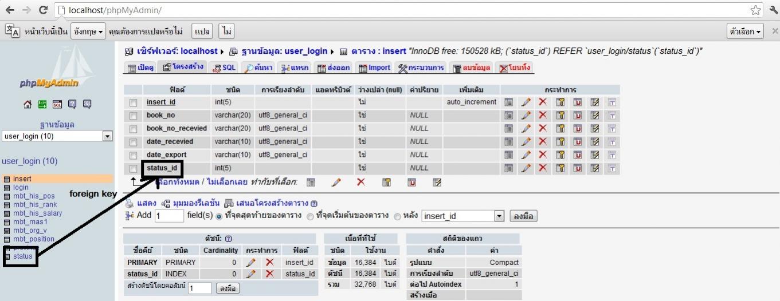Drop the status_id index with the red X
780x301 pixels.
(269, 274)
